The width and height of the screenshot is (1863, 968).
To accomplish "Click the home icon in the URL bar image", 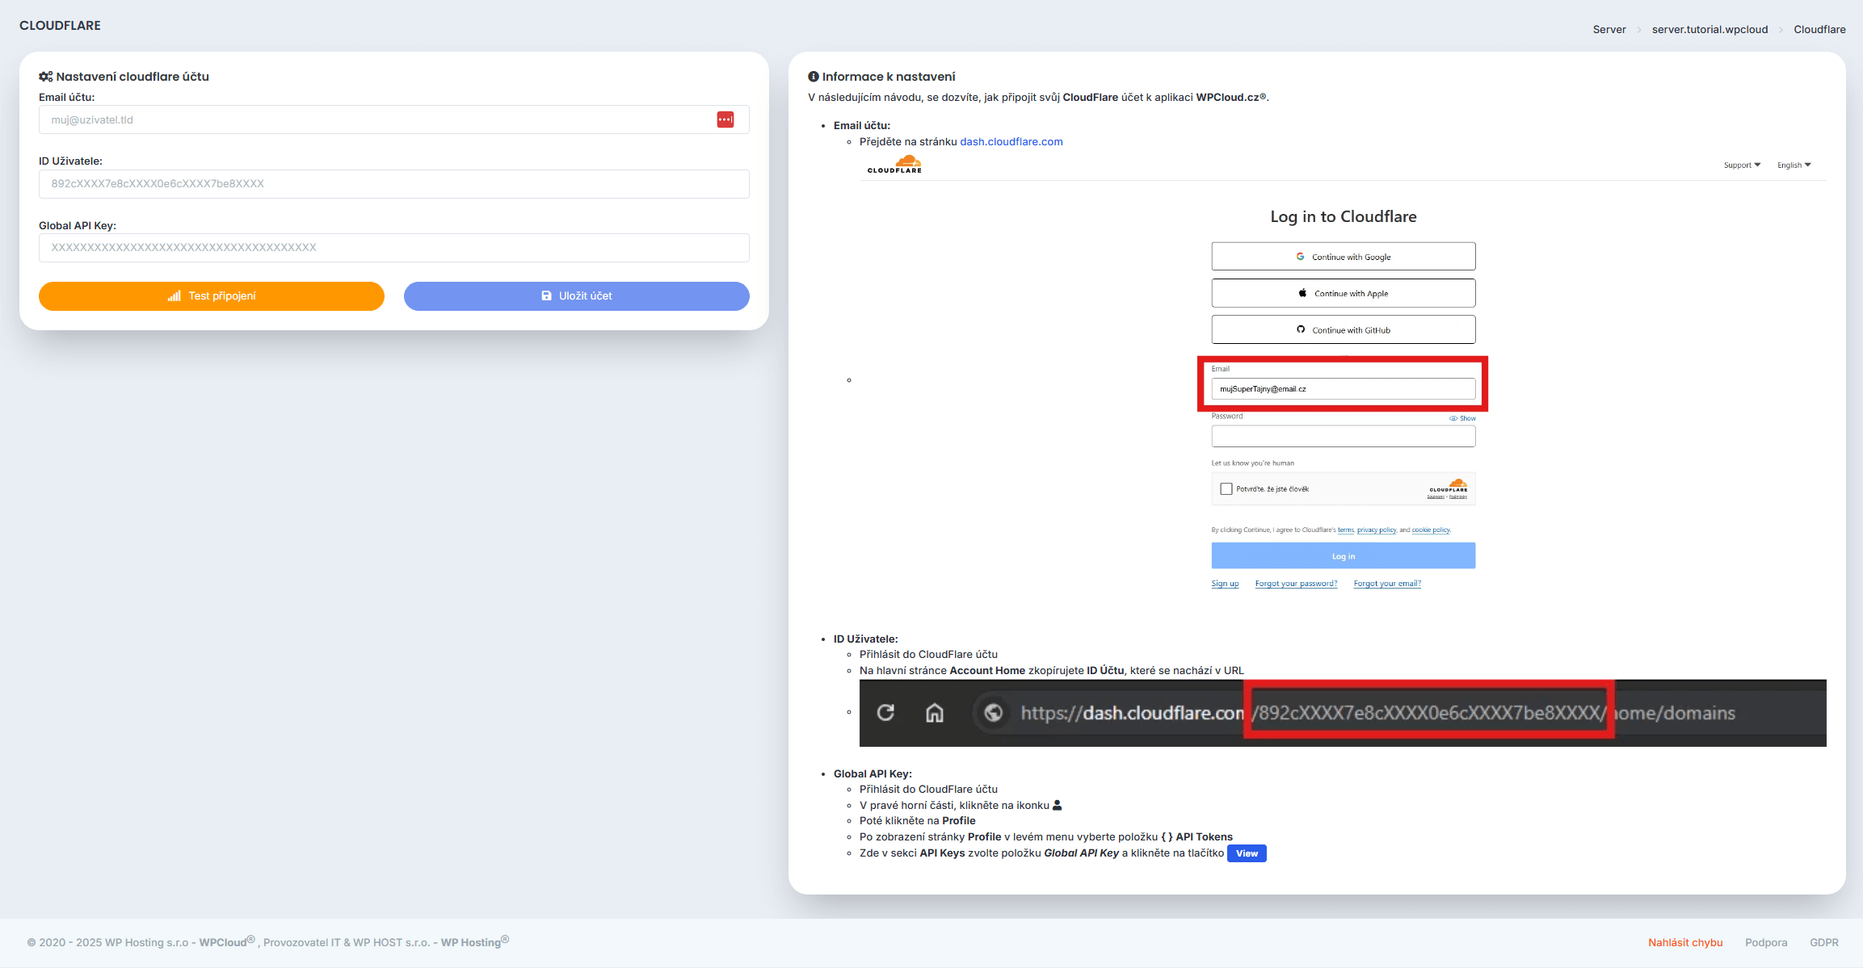I will 934,712.
